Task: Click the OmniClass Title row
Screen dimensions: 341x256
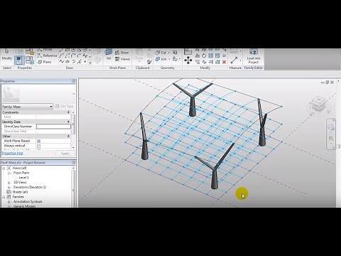Action: click(x=36, y=131)
